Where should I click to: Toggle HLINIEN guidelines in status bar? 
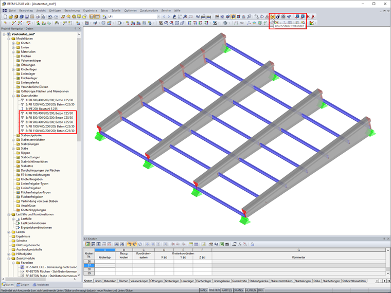[251, 290]
